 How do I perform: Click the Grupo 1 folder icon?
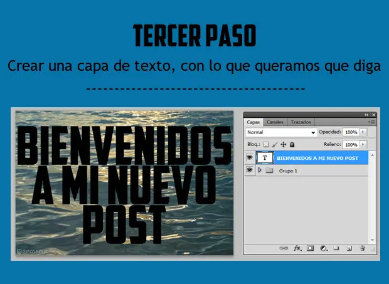(x=269, y=171)
